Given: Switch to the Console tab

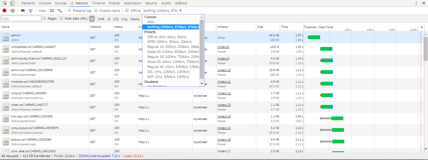Looking at the screenshot, I should pos(45,3).
